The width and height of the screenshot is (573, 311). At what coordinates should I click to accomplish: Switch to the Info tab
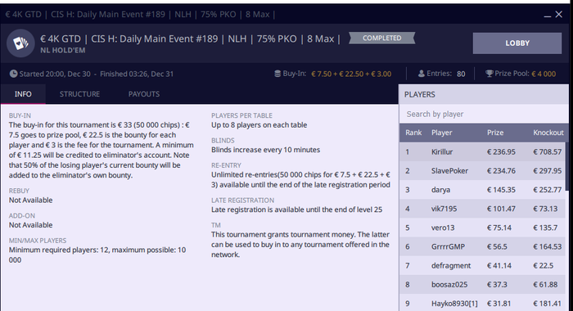click(23, 94)
